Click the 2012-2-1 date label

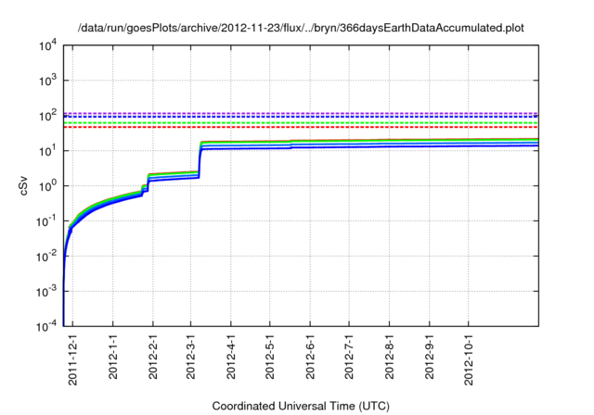(152, 356)
